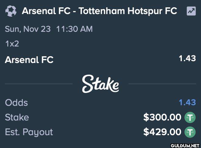
Task: Click the soccer ball sport icon
Action: tap(11, 11)
